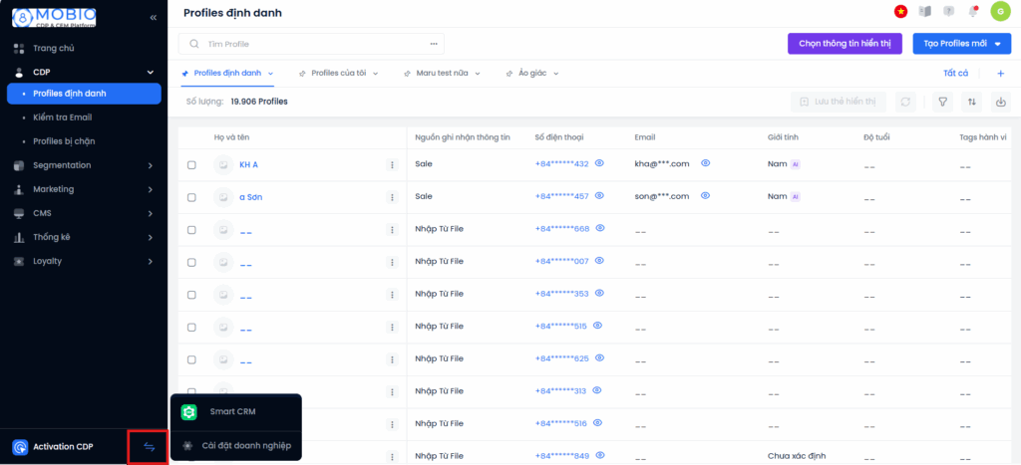Open the three-dot menu for KH A

[392, 165]
